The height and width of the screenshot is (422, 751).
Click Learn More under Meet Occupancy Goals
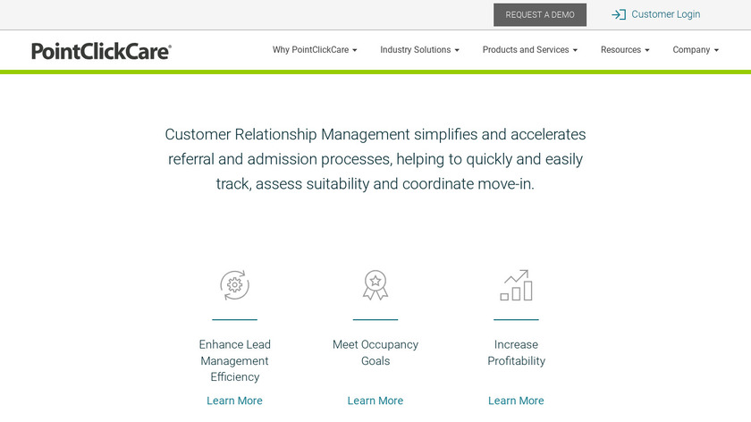375,401
